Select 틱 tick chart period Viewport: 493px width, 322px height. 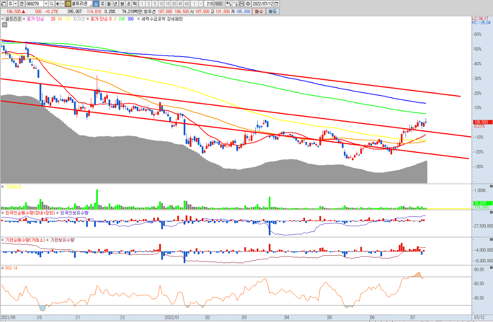[135, 4]
